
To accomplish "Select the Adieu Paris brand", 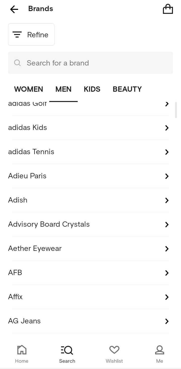I will click(x=27, y=176).
